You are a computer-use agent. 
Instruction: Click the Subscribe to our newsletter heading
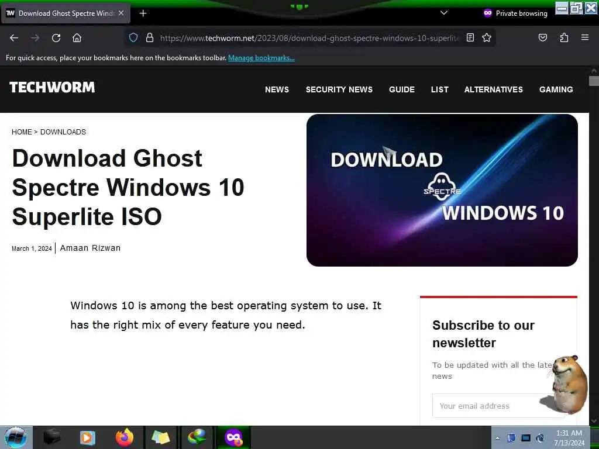(483, 334)
